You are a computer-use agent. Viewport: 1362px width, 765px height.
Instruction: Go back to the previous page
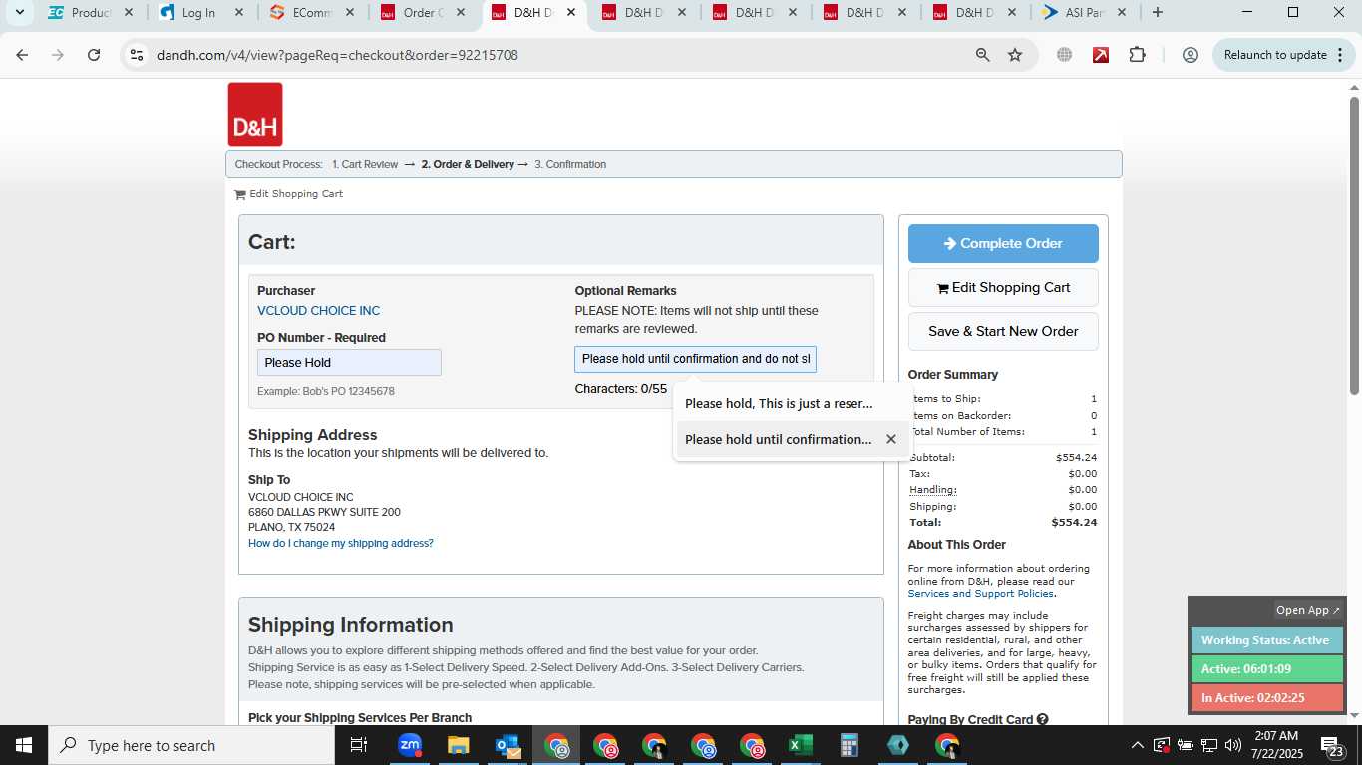pos(22,55)
